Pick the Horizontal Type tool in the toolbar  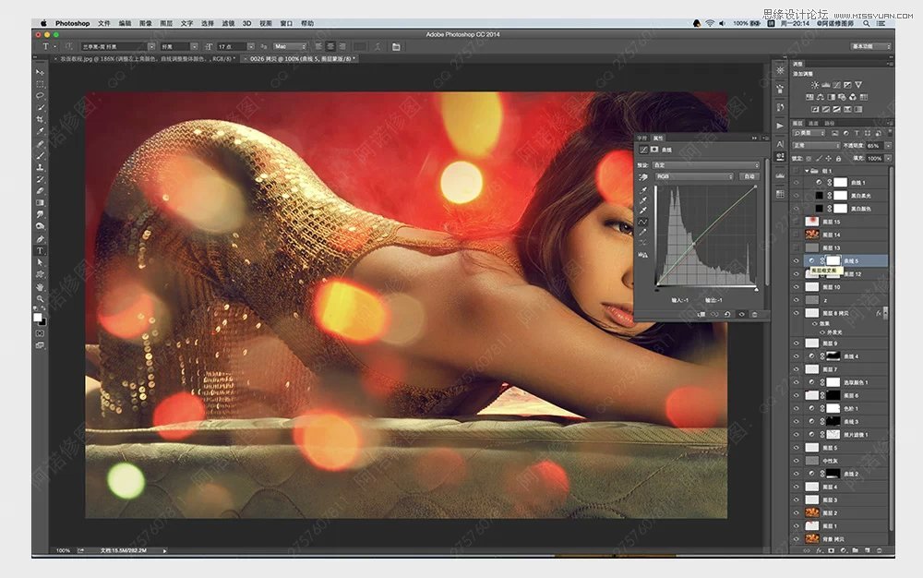40,250
